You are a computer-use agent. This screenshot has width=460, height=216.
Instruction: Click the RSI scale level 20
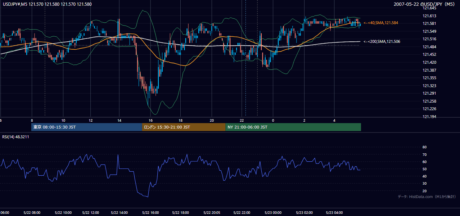pyautogui.click(x=424, y=191)
